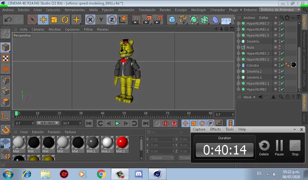Add a cube primitive object
Viewport: 308px width, 180px height.
coord(172,19)
